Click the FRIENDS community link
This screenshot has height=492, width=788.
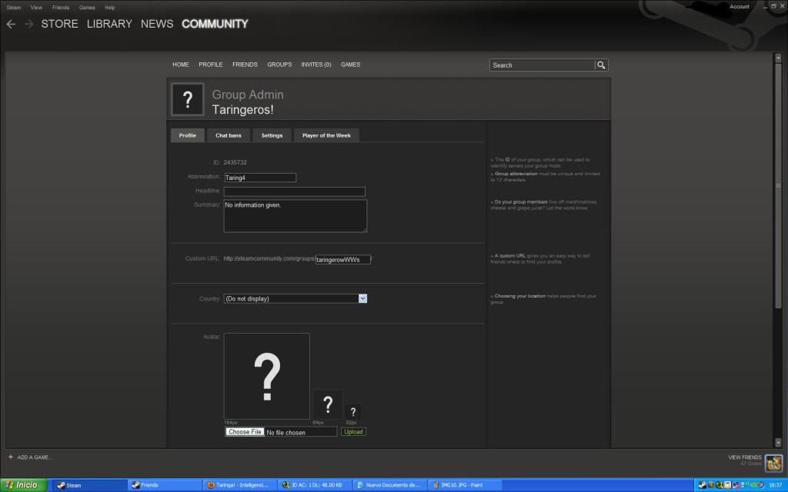tap(245, 65)
